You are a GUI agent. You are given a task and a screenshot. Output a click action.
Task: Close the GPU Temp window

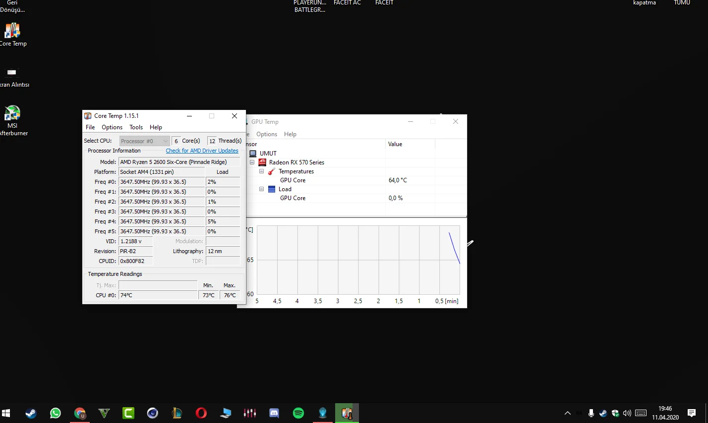(x=456, y=121)
